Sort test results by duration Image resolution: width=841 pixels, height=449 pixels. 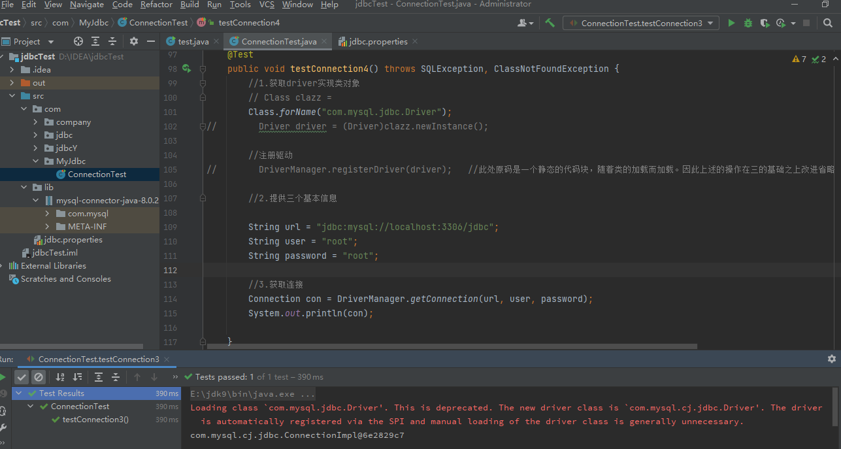click(x=77, y=377)
